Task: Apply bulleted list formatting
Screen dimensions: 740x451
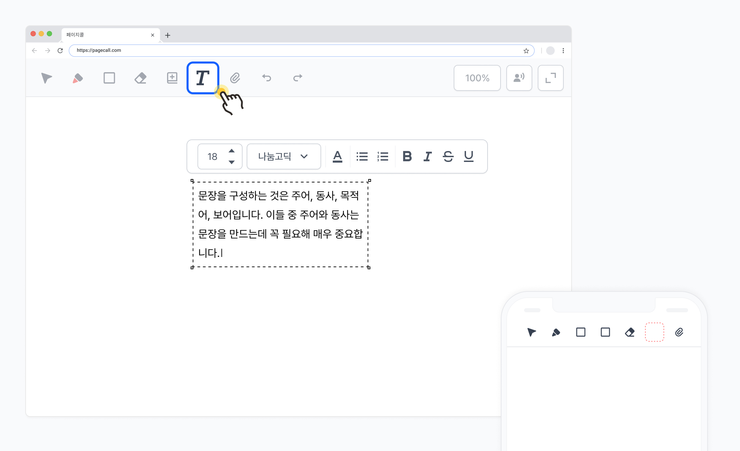Action: 362,156
